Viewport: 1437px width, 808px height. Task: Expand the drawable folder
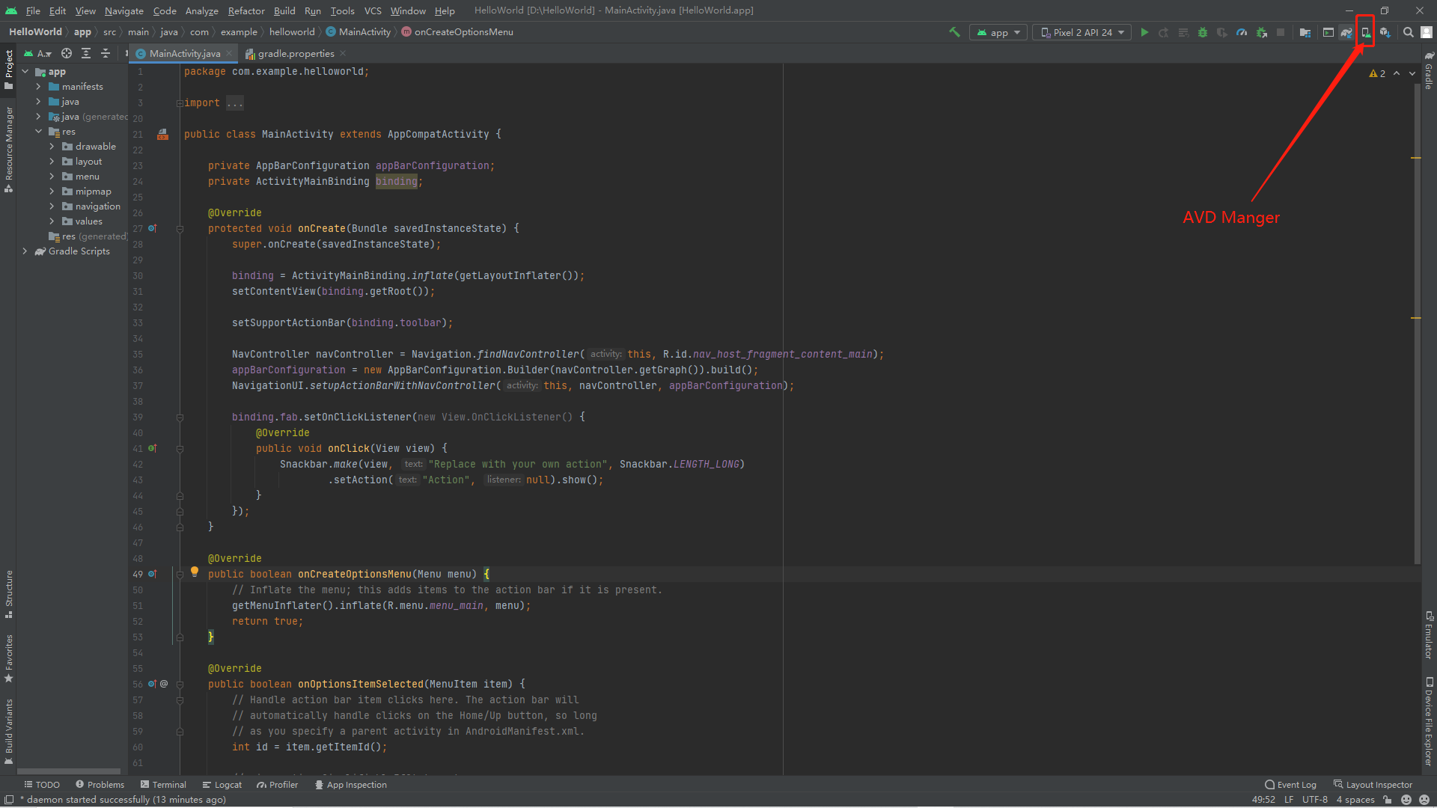(52, 146)
